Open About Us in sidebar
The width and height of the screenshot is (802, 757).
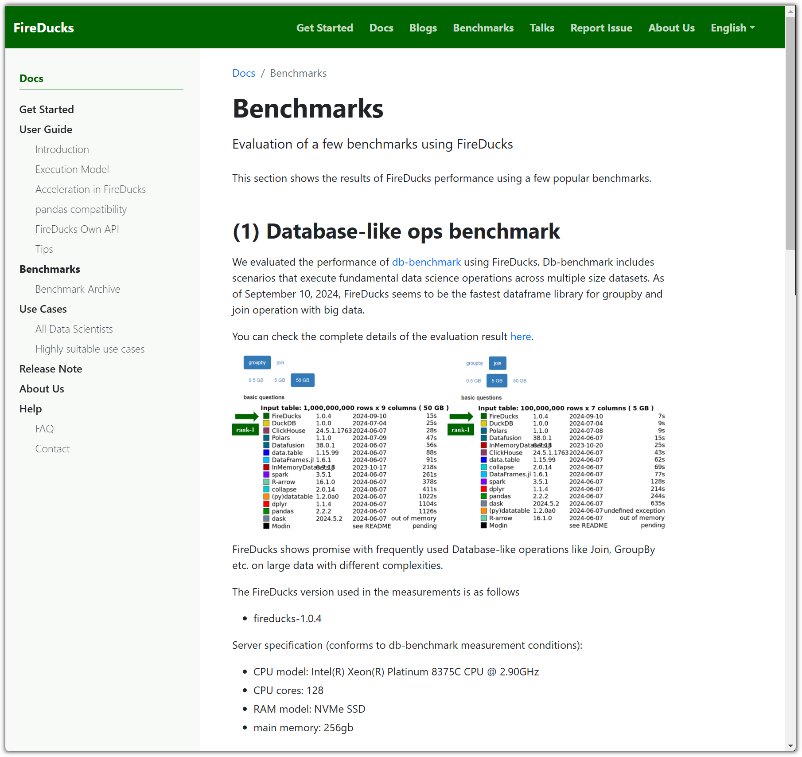point(42,389)
